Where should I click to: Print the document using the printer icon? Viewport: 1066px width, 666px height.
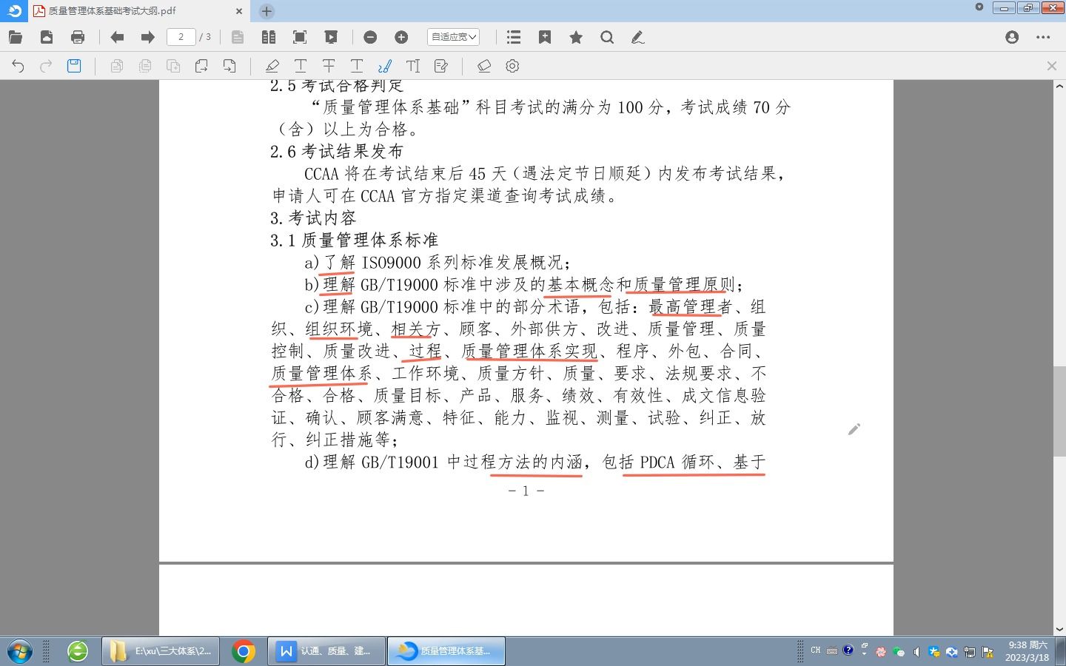click(x=78, y=37)
